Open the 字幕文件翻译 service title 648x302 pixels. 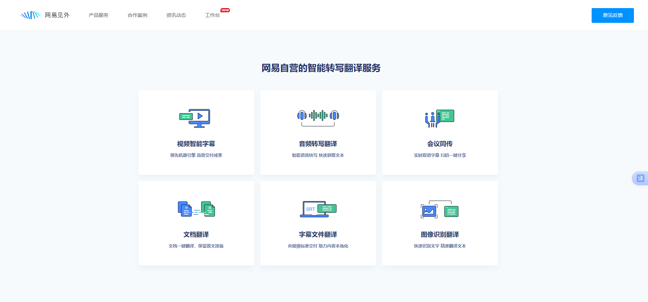(x=318, y=234)
